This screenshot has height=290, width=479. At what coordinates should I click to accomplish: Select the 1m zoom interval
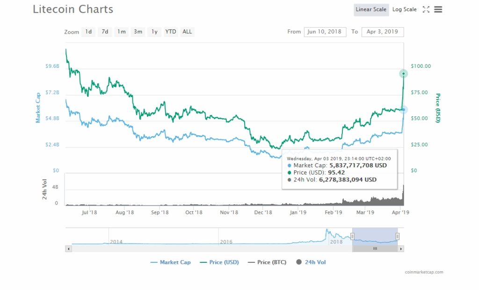click(x=121, y=32)
